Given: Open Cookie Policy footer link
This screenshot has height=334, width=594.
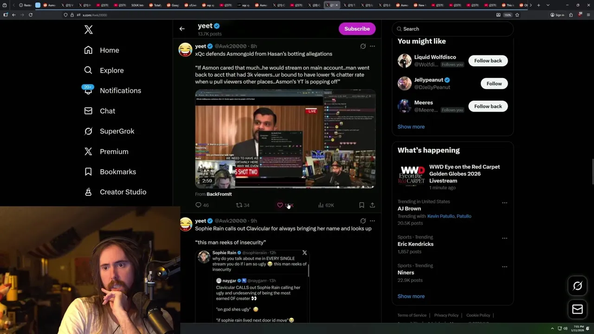Looking at the screenshot, I should tap(478, 315).
